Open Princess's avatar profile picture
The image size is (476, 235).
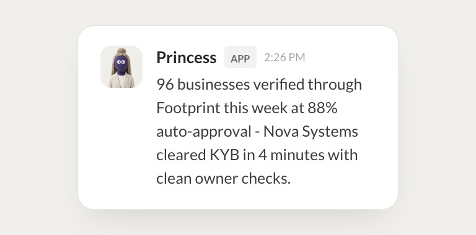(121, 67)
